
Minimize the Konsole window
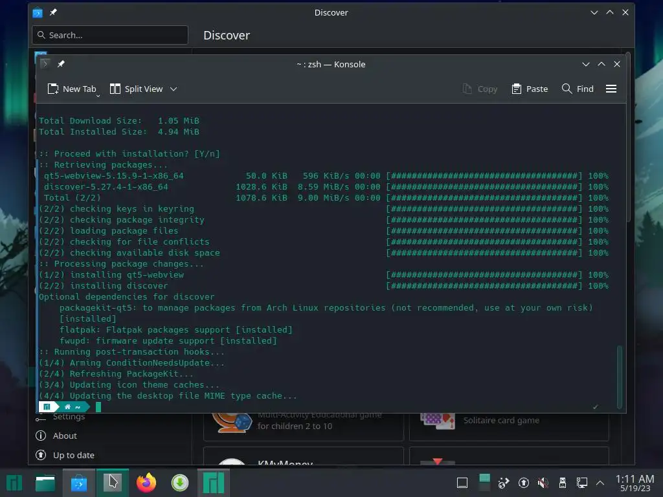tap(585, 64)
